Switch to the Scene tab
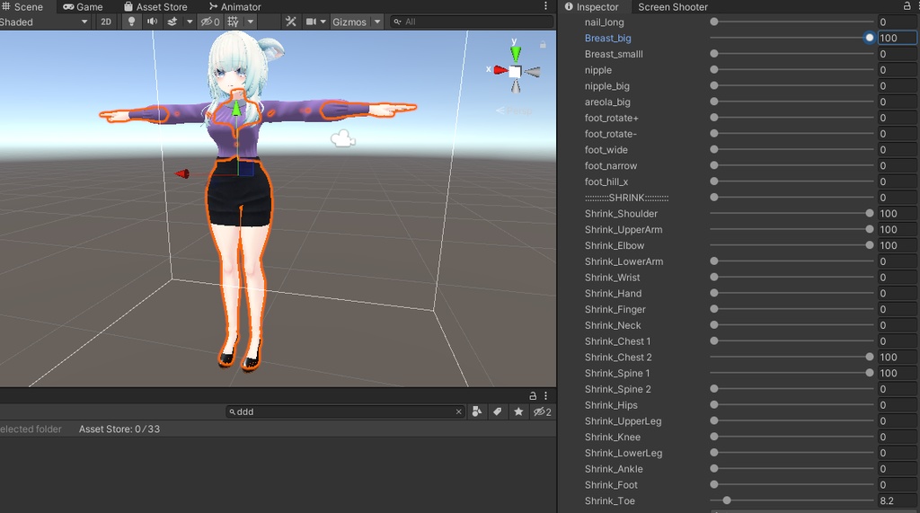Image resolution: width=920 pixels, height=513 pixels. [x=23, y=6]
